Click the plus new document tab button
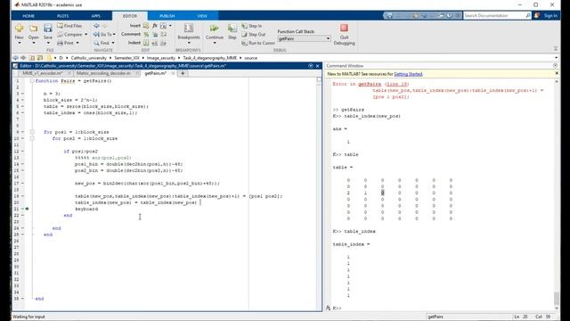 183,73
